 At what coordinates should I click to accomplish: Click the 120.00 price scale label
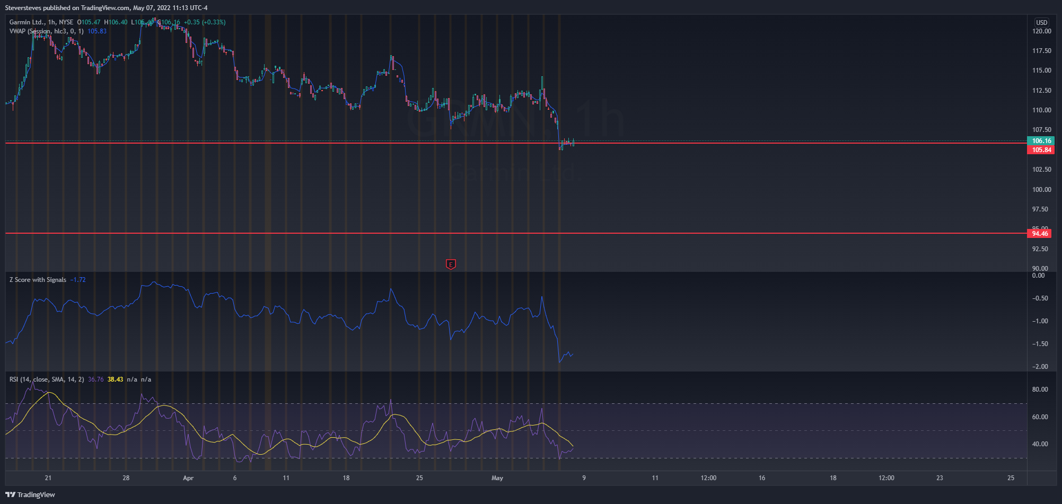coord(1041,31)
